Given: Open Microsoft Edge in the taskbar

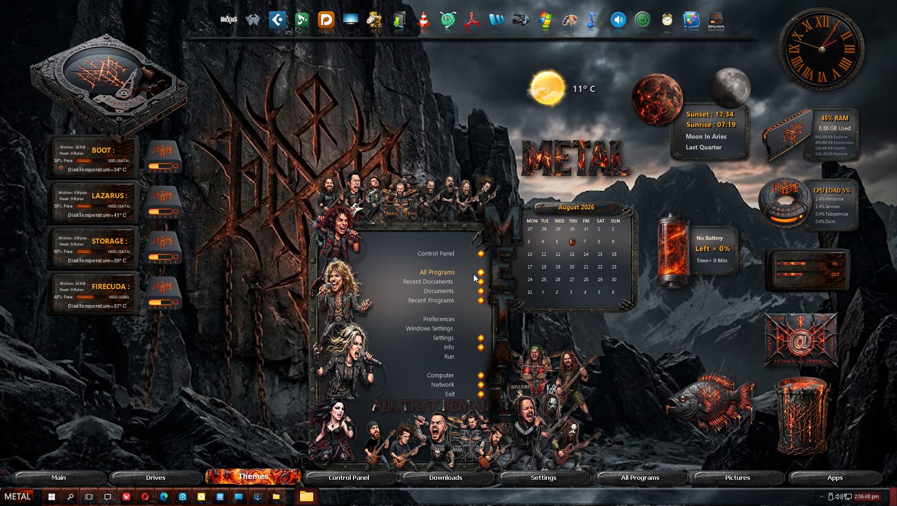Looking at the screenshot, I should (x=164, y=497).
